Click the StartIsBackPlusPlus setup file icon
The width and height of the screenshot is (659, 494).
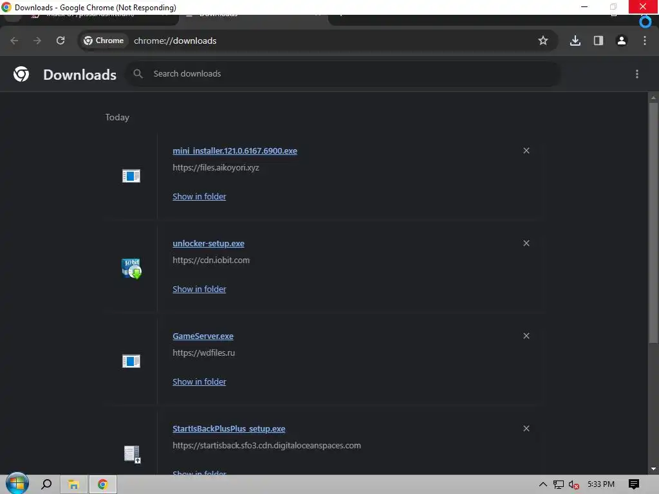(x=133, y=454)
